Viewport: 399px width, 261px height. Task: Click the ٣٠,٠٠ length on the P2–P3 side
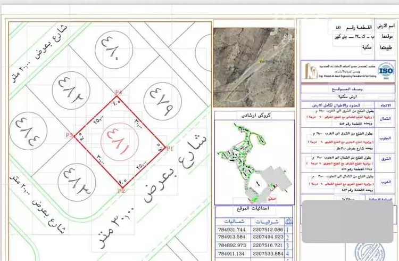coord(100,159)
